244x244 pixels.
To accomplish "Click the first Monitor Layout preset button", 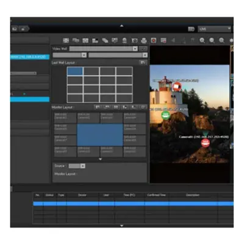I will tap(98, 107).
